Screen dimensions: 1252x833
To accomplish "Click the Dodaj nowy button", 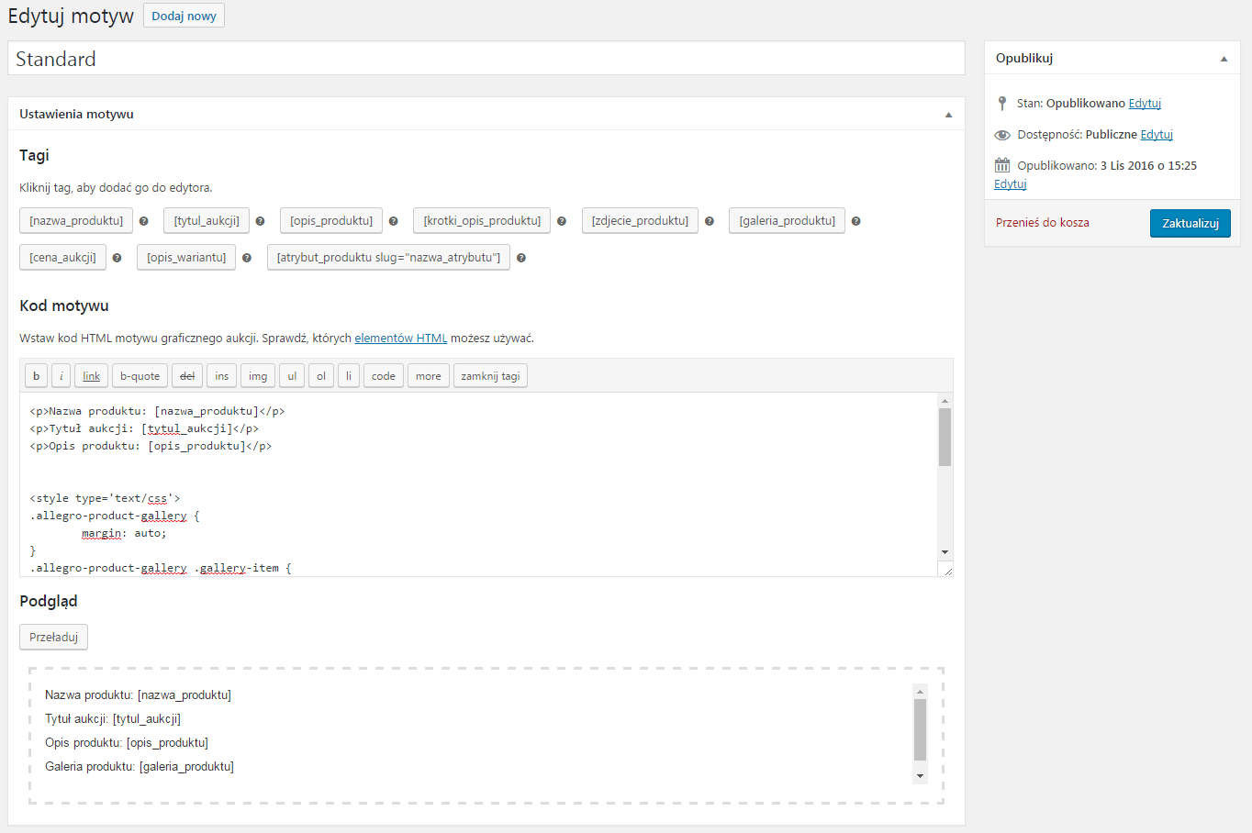I will click(184, 16).
